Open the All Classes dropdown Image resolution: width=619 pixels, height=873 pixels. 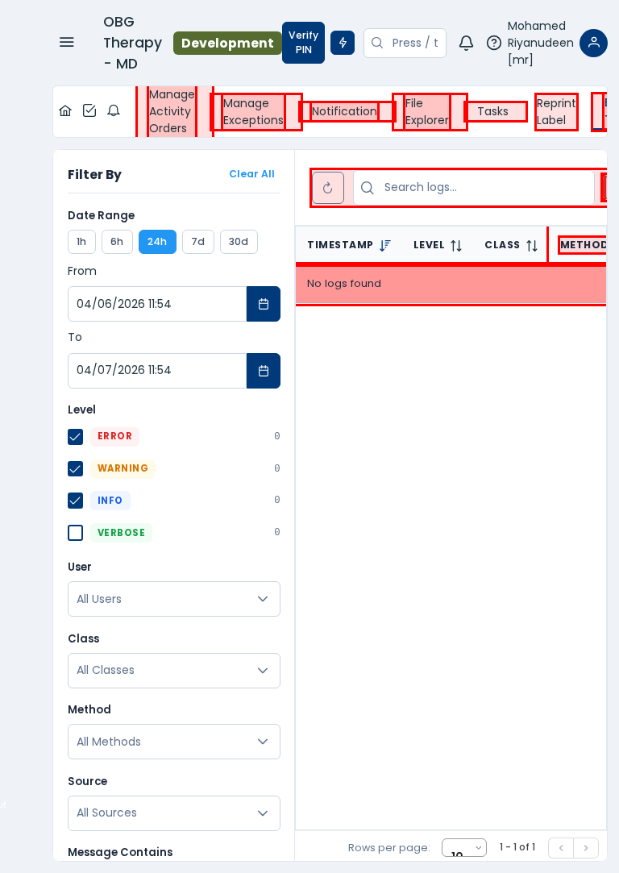point(174,670)
